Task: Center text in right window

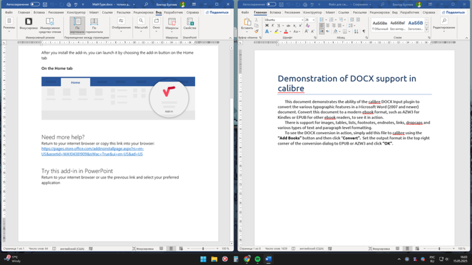Action: (328, 25)
